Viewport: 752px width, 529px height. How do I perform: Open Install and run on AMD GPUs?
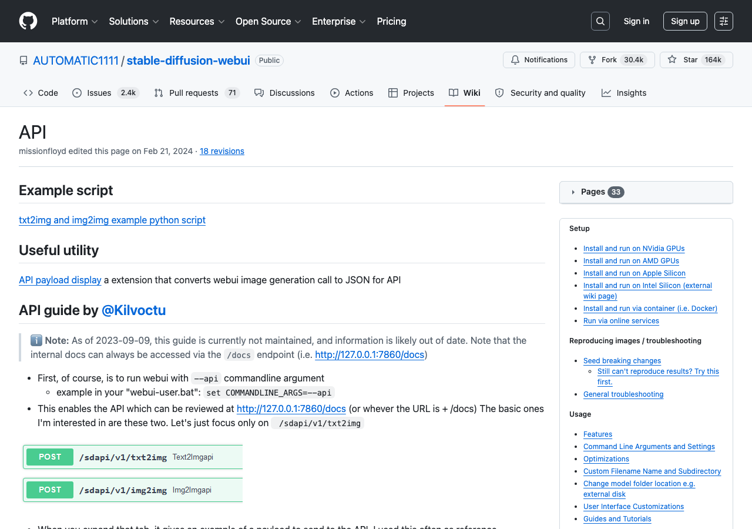tap(631, 261)
